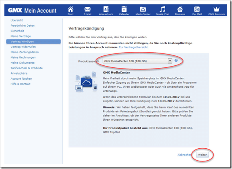Screen dimensions: 232x169
Task: Click the Ihr Produktpaket besteht aus text
Action: 126,128
